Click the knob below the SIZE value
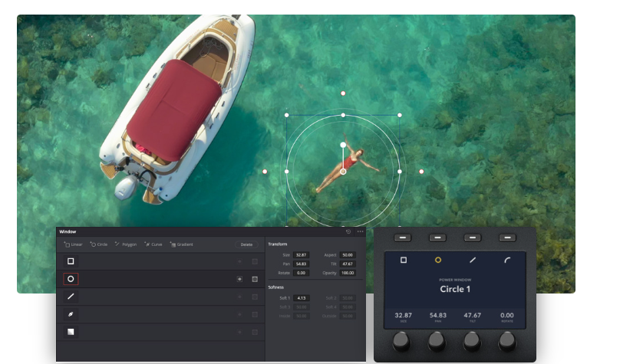Screen dimensions: 620x364 (x=402, y=341)
